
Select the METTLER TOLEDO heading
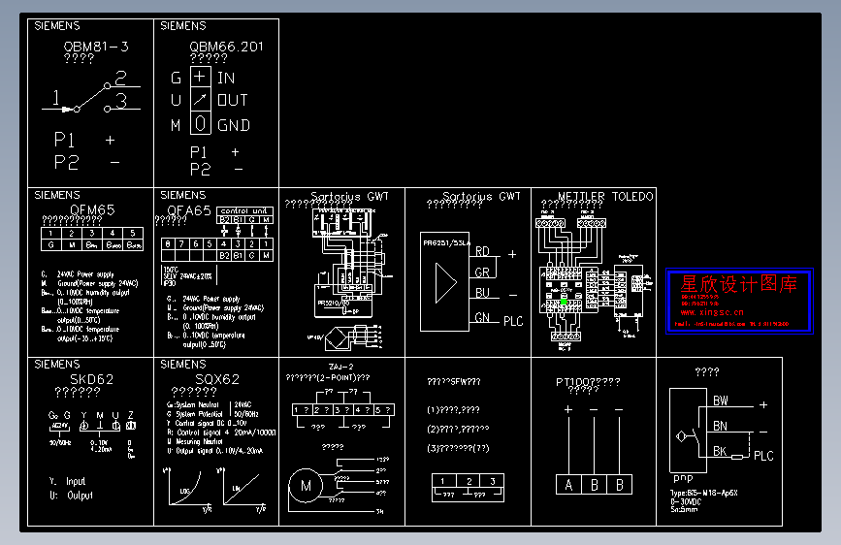(x=605, y=196)
